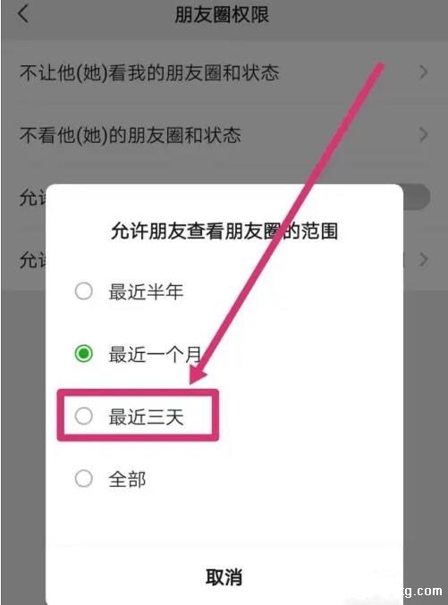Click chevron beside 不看他(她)的朋友圈和状态

(424, 135)
